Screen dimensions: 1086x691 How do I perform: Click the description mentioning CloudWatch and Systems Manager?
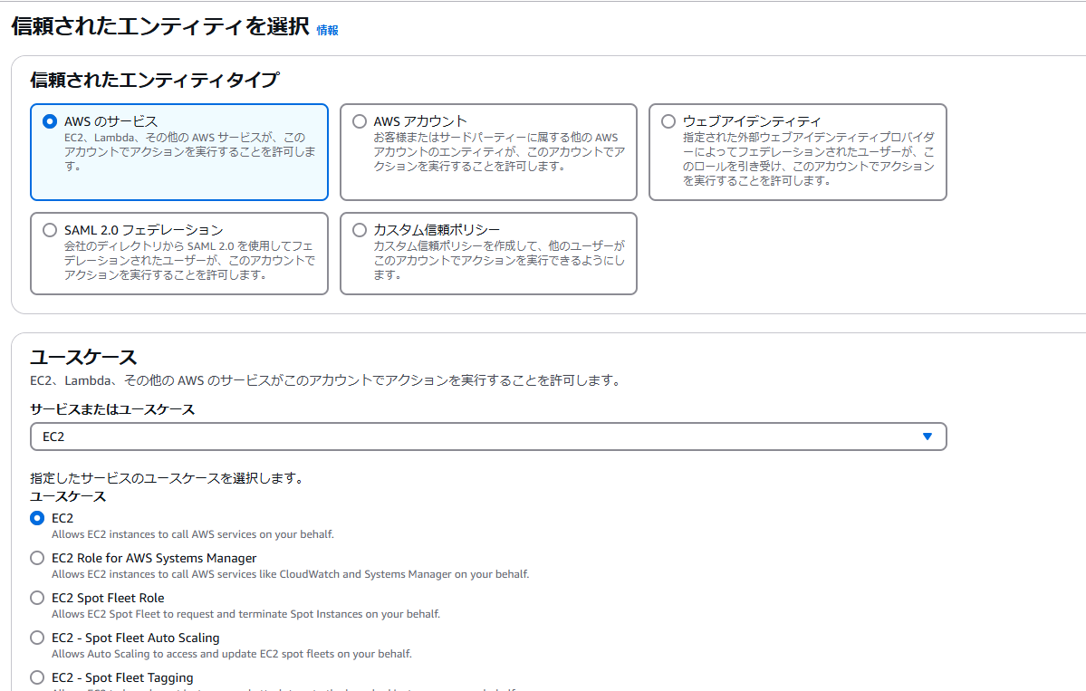pos(290,574)
